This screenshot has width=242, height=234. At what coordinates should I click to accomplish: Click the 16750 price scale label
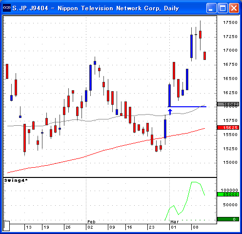(230, 64)
